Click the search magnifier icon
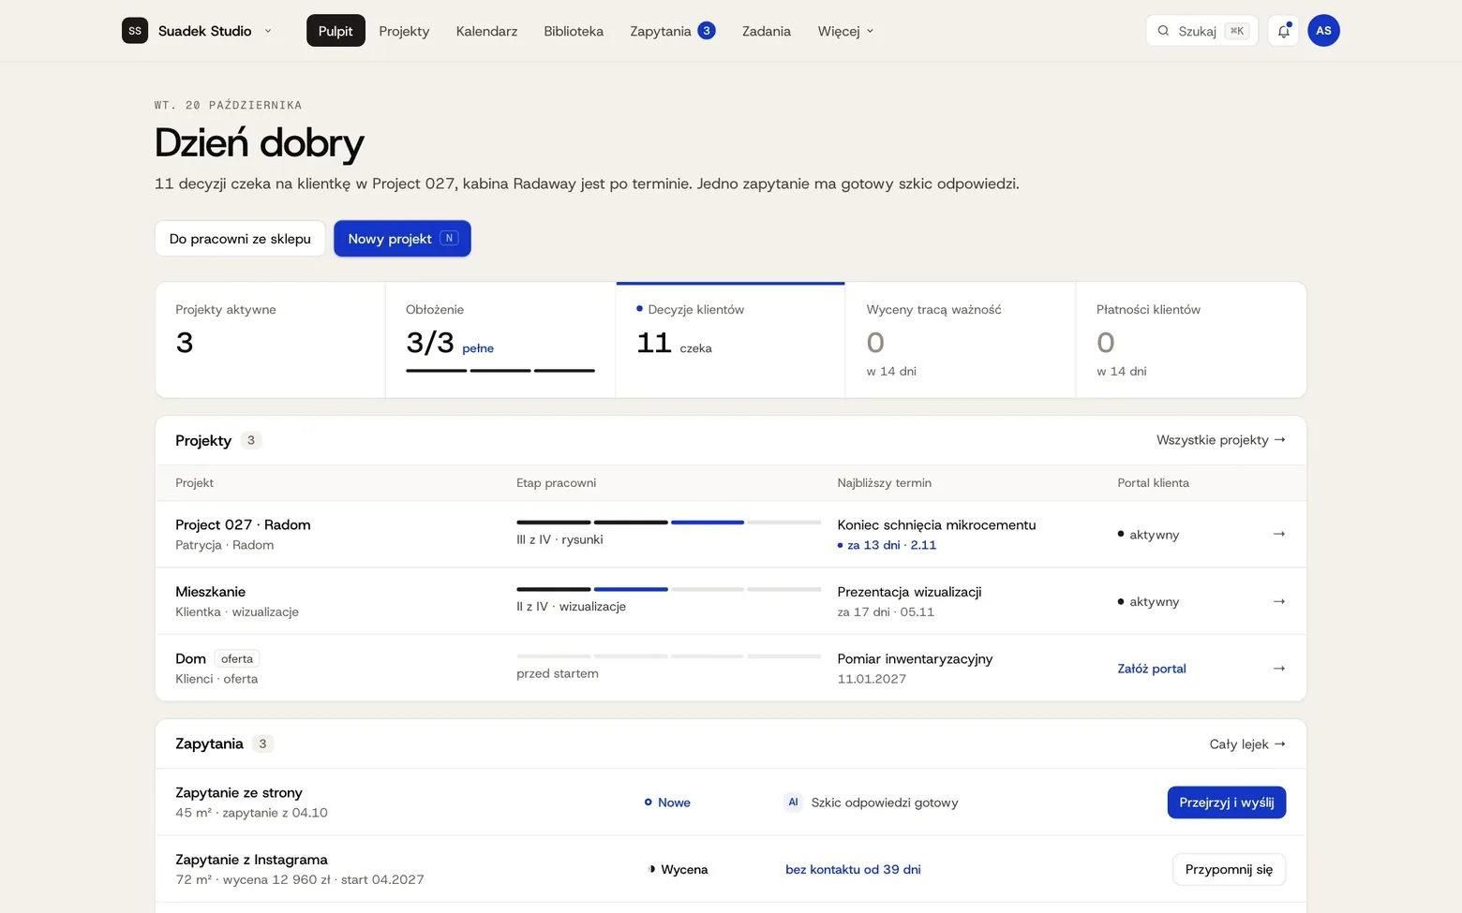 (x=1163, y=31)
